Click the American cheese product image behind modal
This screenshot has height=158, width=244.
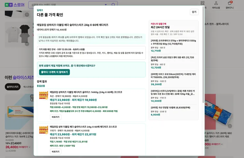pyautogui.click(x=19, y=111)
